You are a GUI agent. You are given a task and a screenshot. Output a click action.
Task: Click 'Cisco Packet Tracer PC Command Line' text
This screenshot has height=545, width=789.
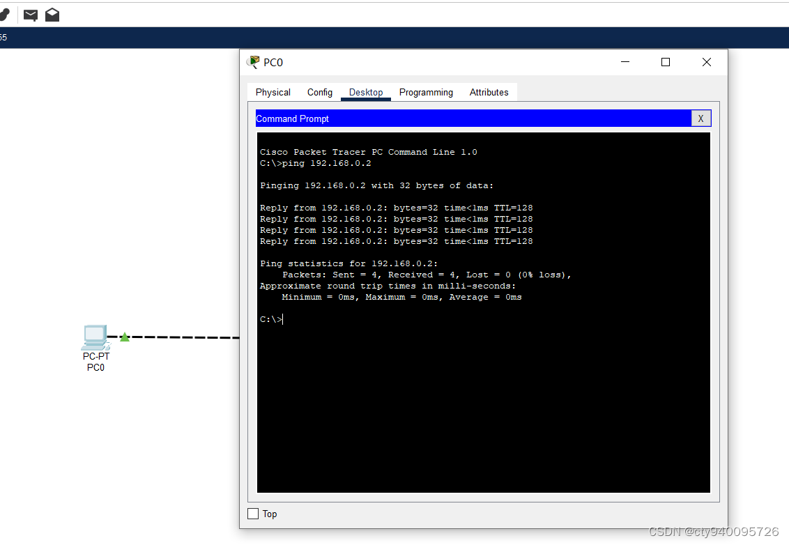[x=368, y=152]
